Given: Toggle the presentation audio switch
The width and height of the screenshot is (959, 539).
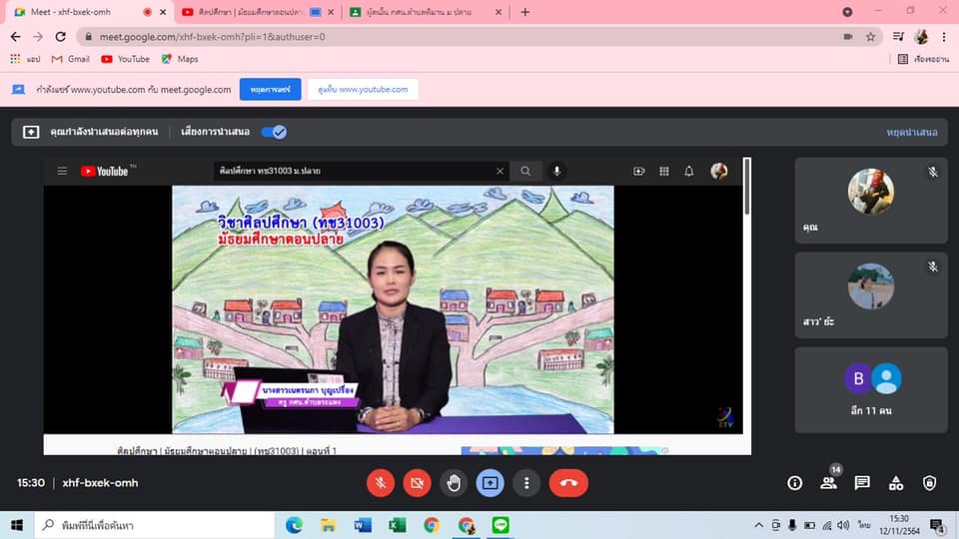Looking at the screenshot, I should (274, 132).
